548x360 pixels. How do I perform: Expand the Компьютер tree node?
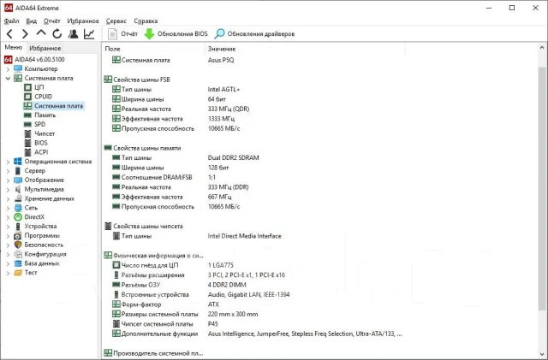click(8, 69)
